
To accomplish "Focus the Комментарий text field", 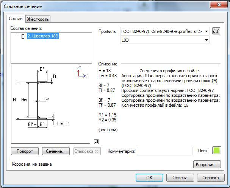I will [x=164, y=151].
